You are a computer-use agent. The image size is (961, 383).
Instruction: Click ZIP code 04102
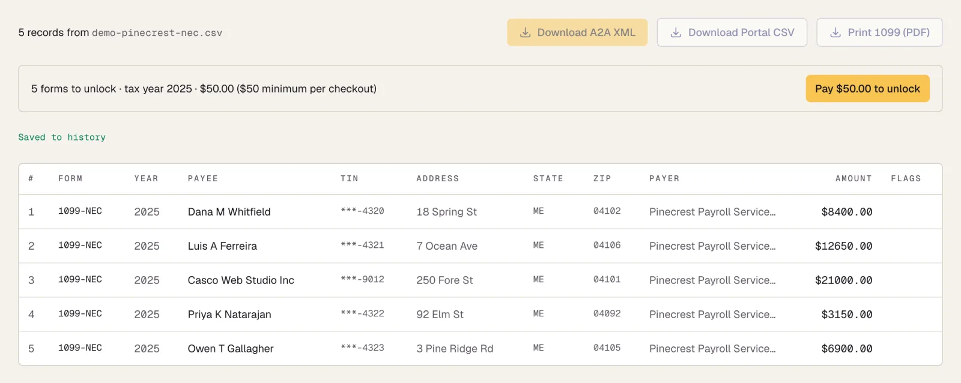(x=607, y=211)
